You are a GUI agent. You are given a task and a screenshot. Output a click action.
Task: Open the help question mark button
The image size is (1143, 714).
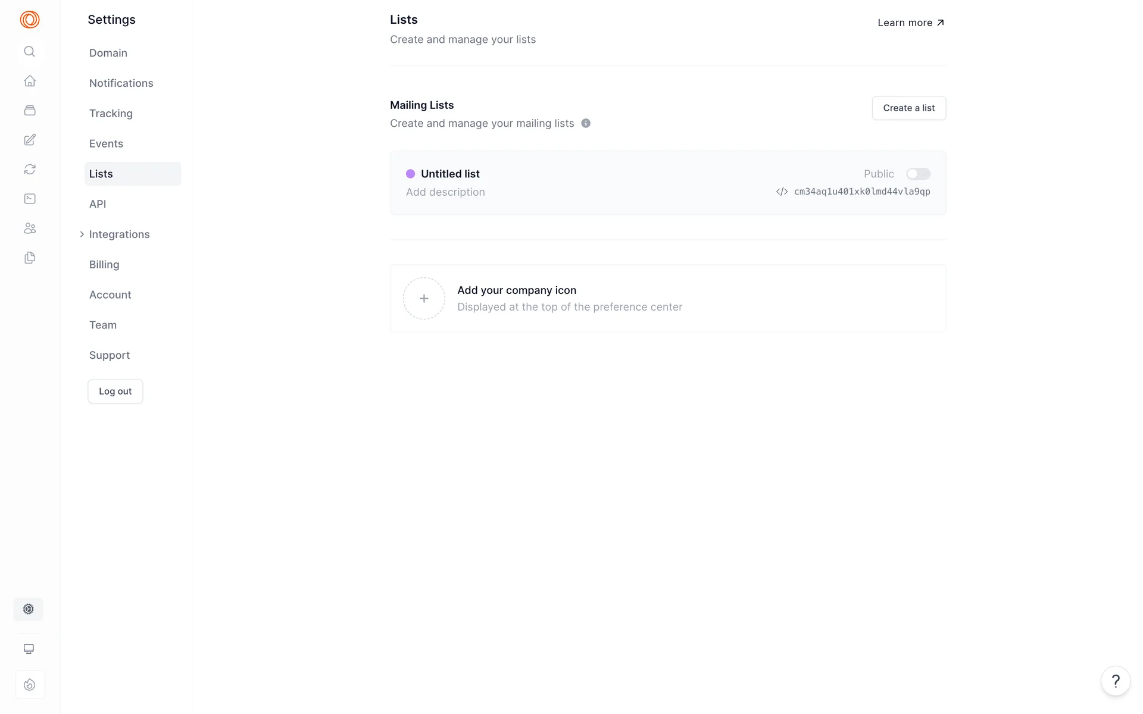pyautogui.click(x=1115, y=681)
